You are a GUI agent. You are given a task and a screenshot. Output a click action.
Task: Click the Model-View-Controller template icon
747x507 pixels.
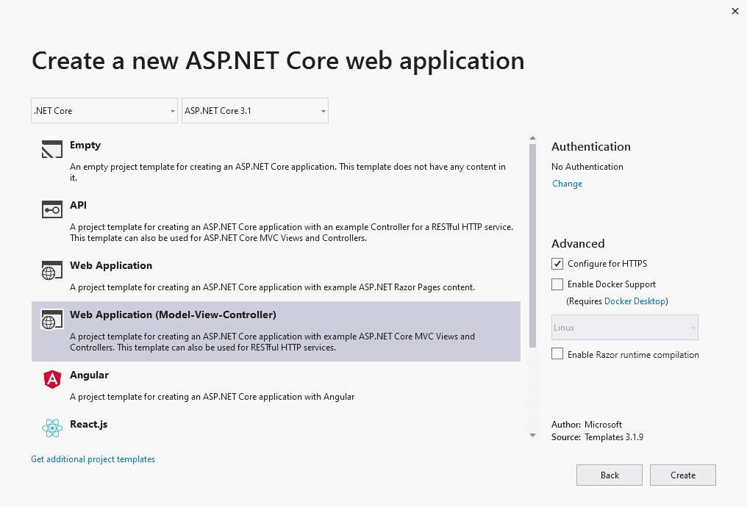pyautogui.click(x=52, y=320)
